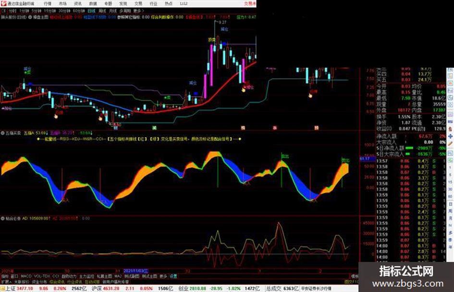
Task: Click 总成交 6363亿 status entry
Action: click(x=282, y=289)
